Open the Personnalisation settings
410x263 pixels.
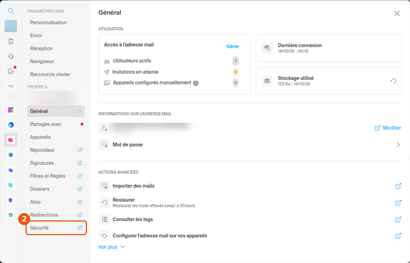coord(48,23)
